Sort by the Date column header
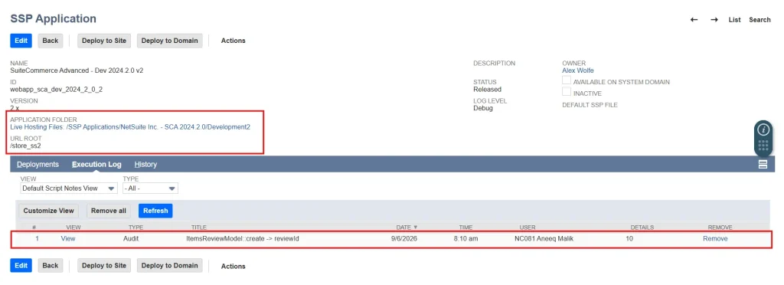Viewport: 784px width, 285px height. point(407,227)
